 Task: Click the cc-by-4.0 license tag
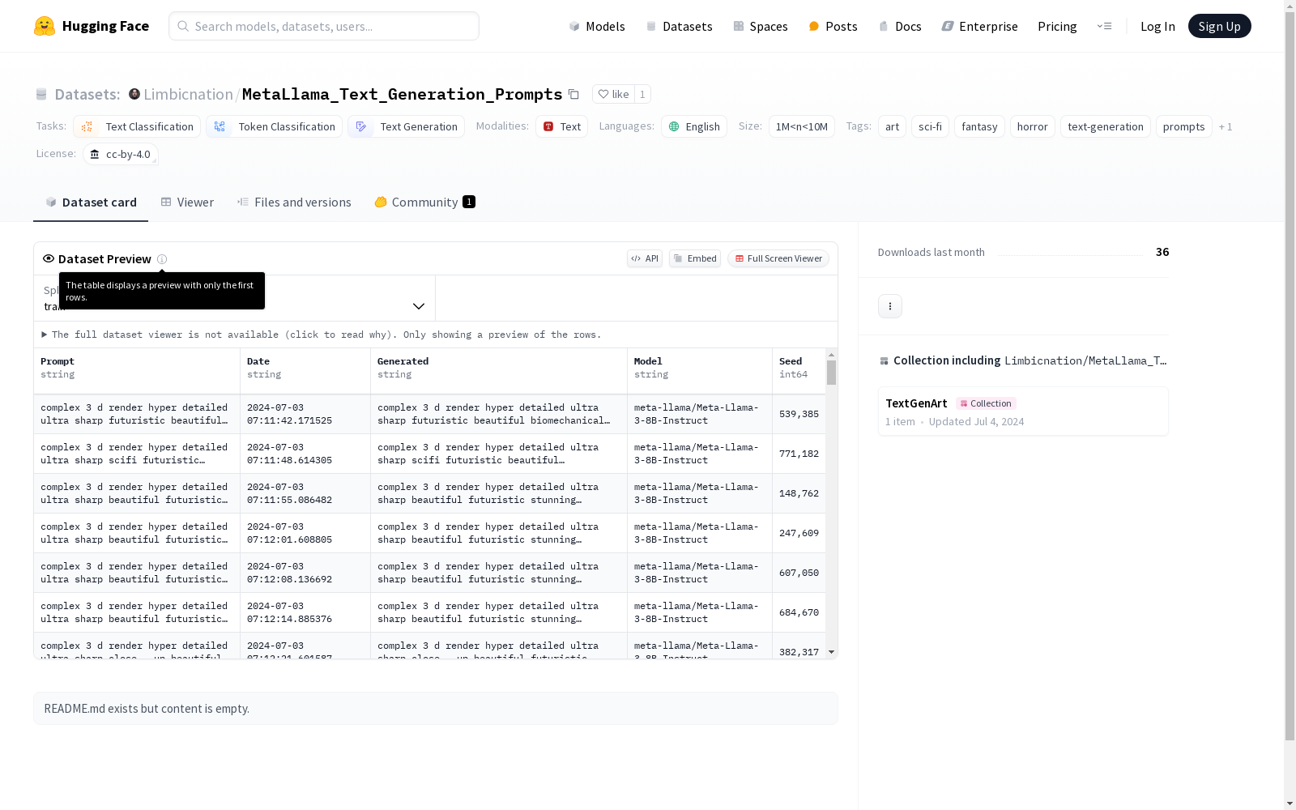click(121, 154)
